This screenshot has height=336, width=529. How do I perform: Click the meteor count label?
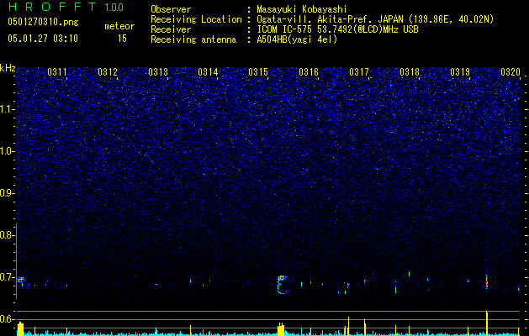[119, 26]
